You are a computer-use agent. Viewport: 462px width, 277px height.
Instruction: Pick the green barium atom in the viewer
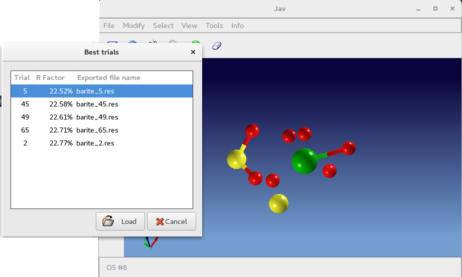(x=304, y=161)
